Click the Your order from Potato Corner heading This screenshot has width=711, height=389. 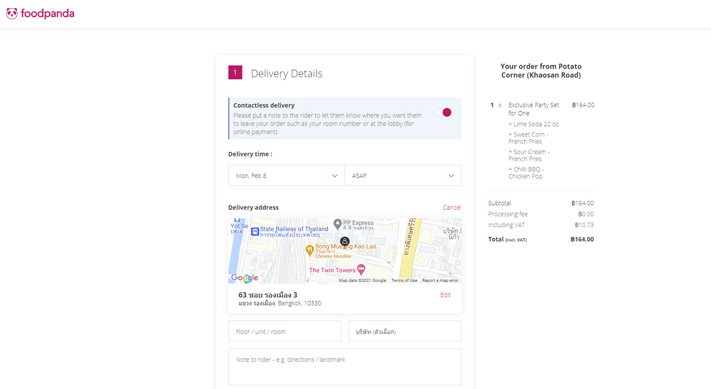pyautogui.click(x=541, y=71)
